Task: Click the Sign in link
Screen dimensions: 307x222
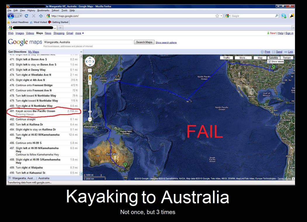Action: [289, 33]
